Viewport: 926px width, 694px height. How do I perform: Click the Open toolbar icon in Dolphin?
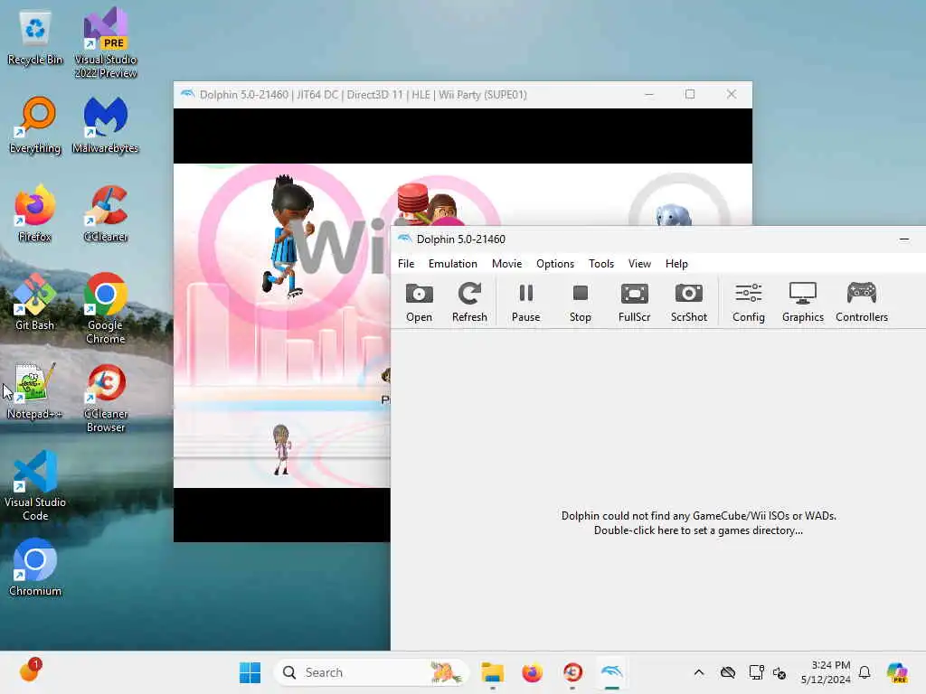click(x=419, y=303)
